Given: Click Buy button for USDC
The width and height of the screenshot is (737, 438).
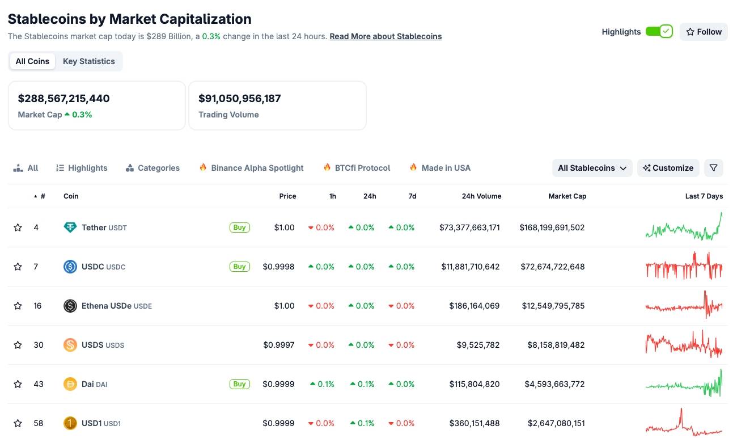Looking at the screenshot, I should pyautogui.click(x=240, y=267).
